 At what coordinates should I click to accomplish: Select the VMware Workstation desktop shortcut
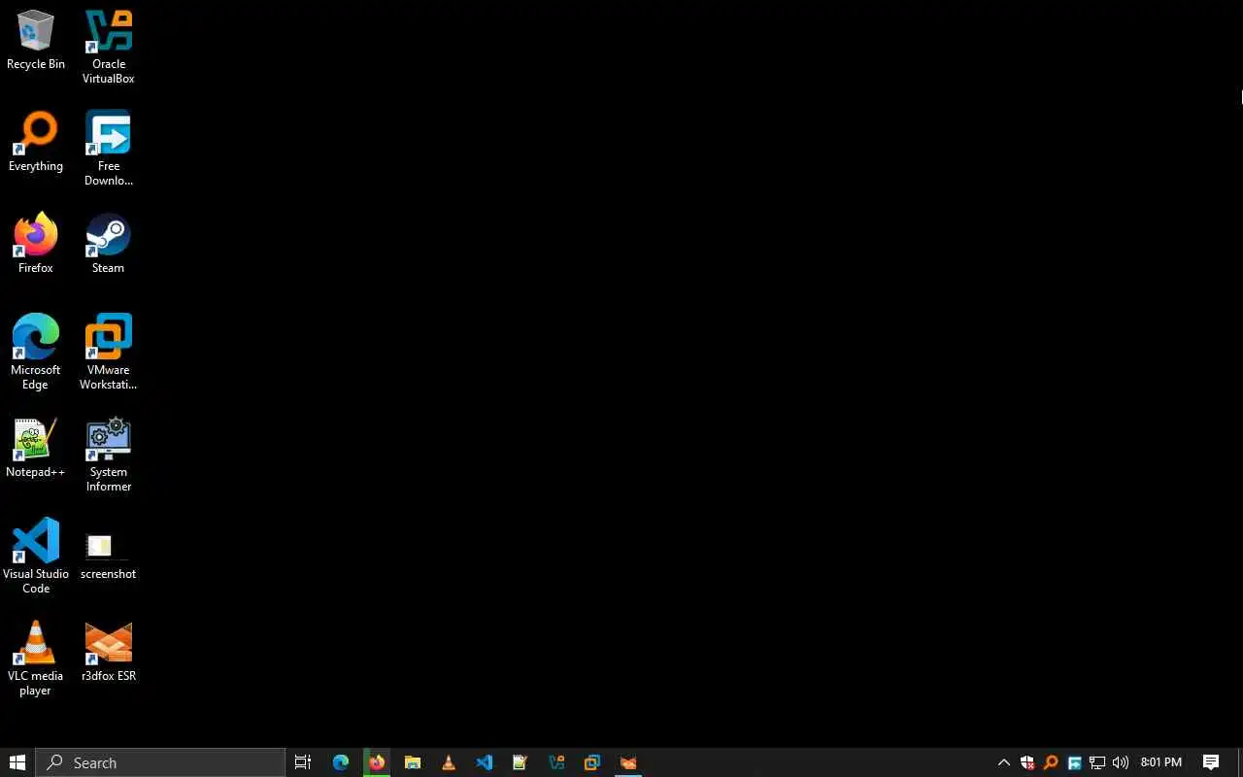tap(108, 353)
